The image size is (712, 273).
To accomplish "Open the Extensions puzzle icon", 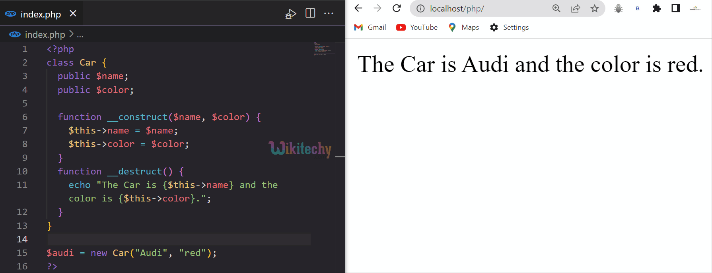I will coord(657,8).
